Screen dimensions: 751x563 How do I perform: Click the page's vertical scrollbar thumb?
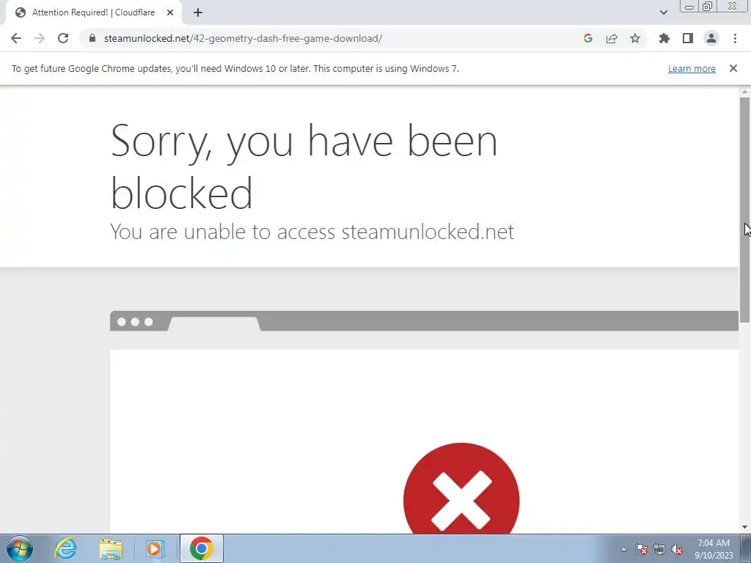(x=744, y=210)
